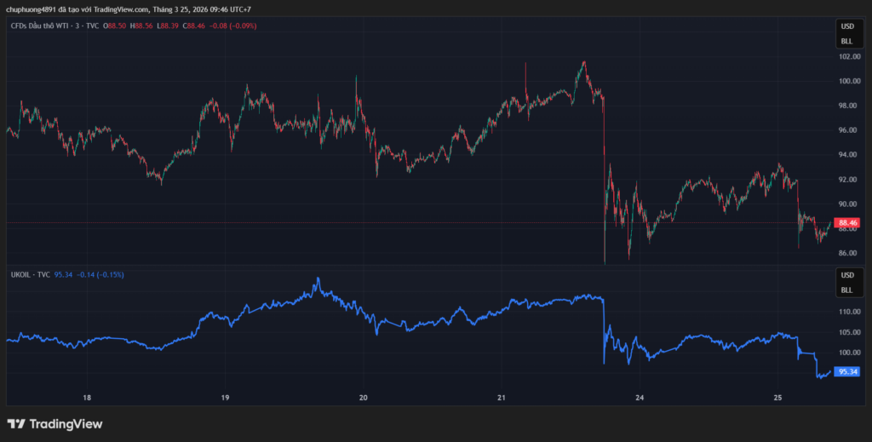Viewport: 872px width, 442px height.
Task: Click the WTI close value C88.46
Action: coord(195,26)
